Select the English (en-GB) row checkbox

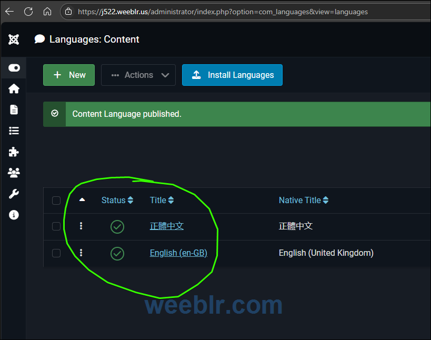coord(56,253)
